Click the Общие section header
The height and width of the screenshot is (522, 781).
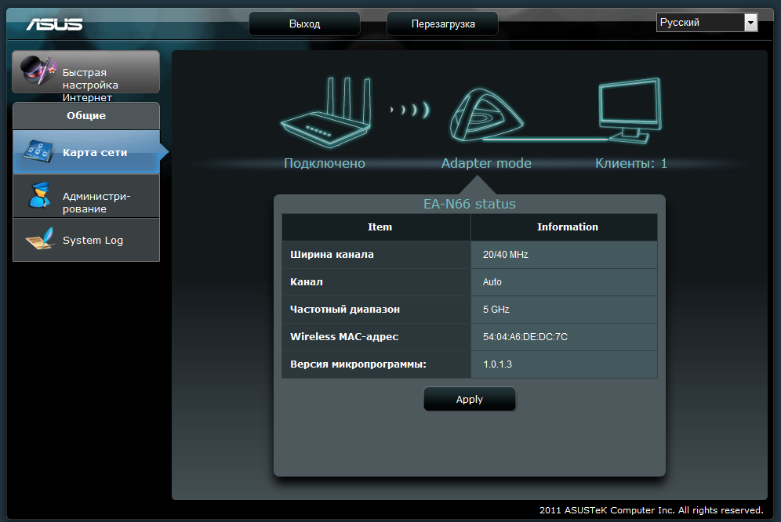click(x=86, y=115)
